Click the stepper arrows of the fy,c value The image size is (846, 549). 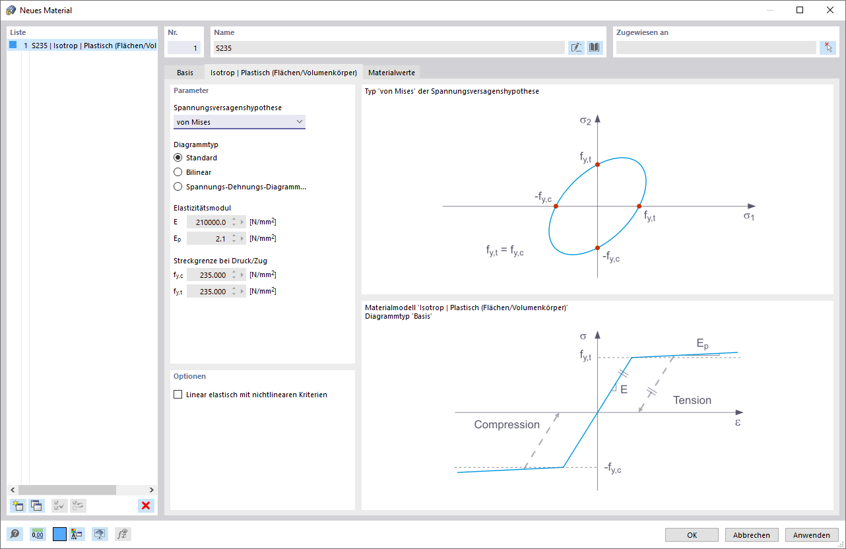pyautogui.click(x=234, y=275)
